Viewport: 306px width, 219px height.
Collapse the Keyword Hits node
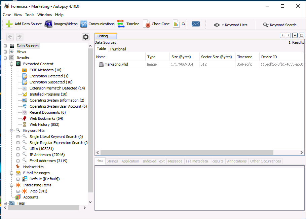(x=12, y=131)
